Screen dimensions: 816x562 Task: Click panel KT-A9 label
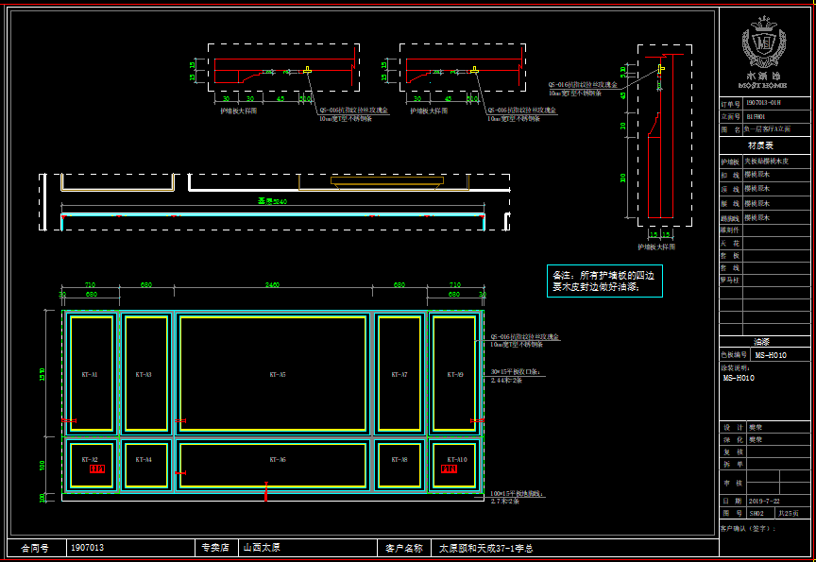(455, 375)
